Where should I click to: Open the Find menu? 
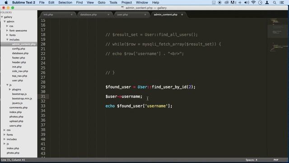[79, 2]
